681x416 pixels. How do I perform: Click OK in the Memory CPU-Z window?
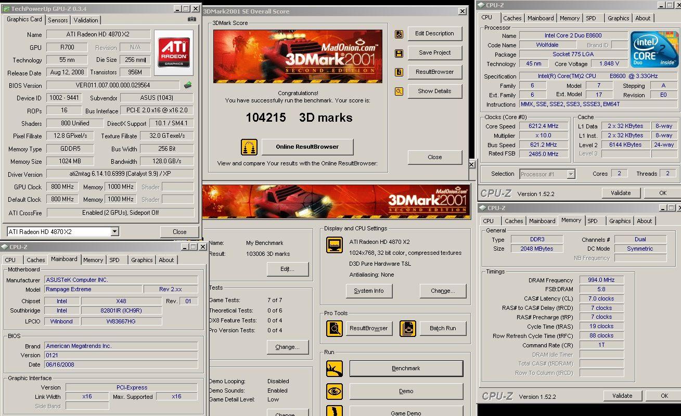(664, 396)
